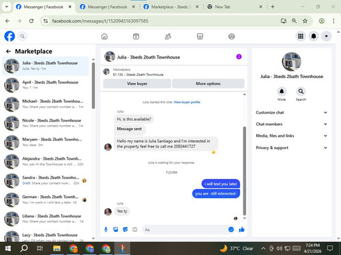Open a new browser tab with plus
This screenshot has height=255, width=341.
point(273,7)
